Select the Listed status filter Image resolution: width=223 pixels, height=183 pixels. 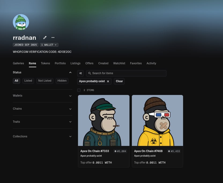click(28, 81)
